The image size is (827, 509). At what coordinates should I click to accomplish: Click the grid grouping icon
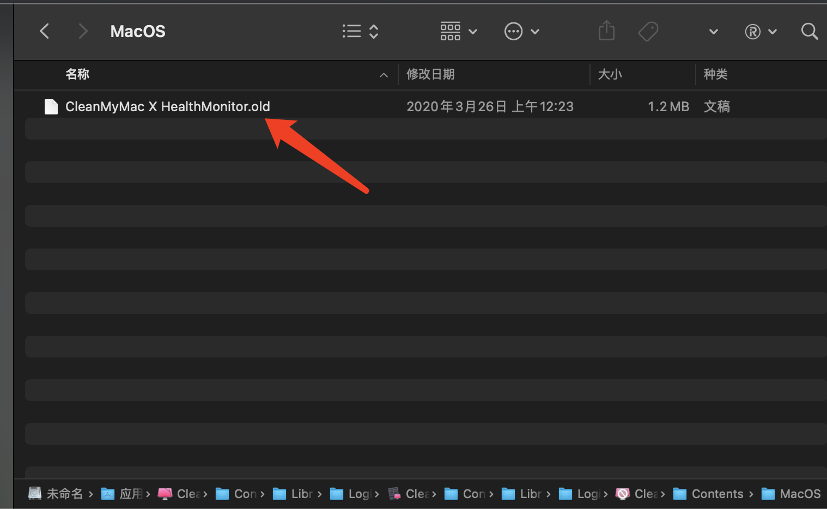coord(451,31)
